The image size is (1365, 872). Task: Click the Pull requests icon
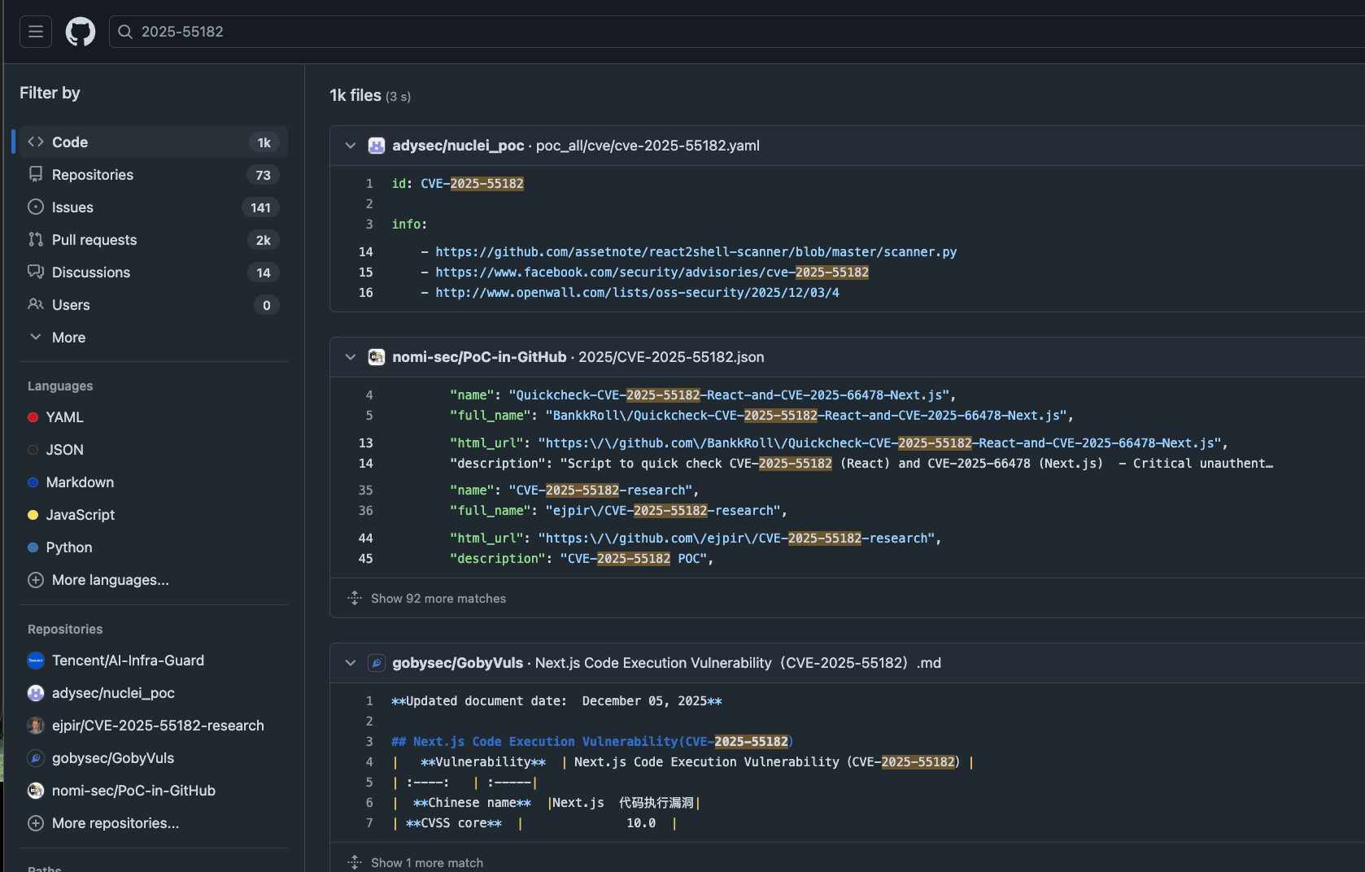[x=36, y=239]
